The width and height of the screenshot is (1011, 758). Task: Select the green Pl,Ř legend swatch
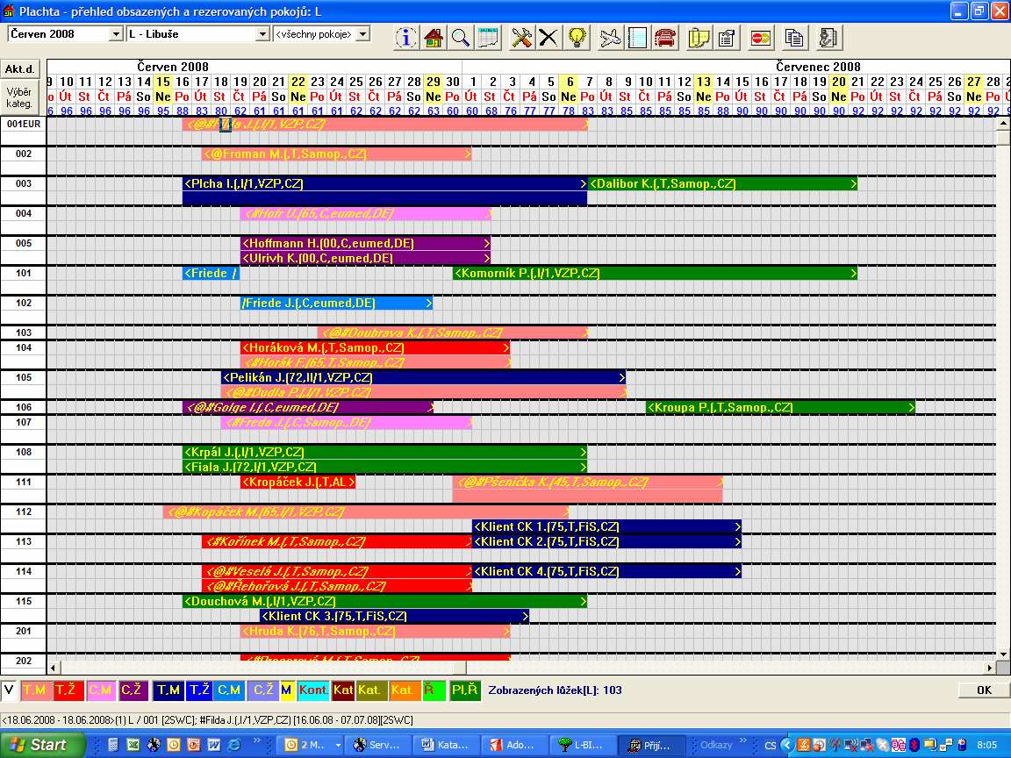[x=465, y=690]
